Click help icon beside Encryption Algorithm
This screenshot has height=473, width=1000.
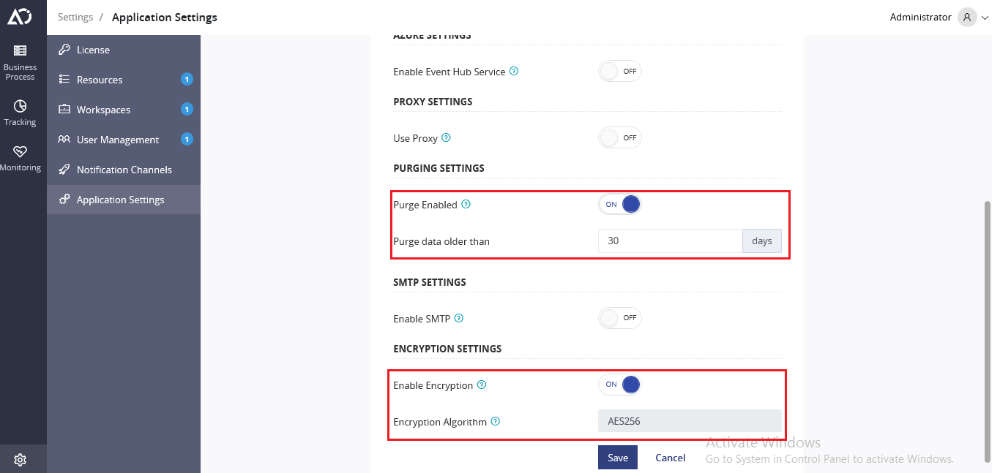(x=496, y=422)
